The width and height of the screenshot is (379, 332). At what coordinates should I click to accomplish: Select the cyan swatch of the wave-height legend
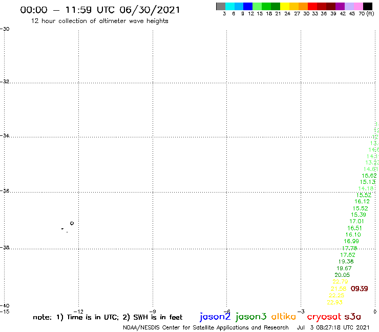pos(230,6)
